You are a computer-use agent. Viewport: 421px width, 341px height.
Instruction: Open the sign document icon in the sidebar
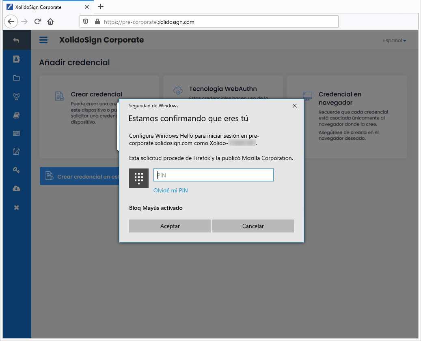pos(16,151)
